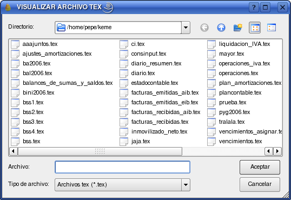Screen dimensions: 291x200
Task: Choose diario_resumen.tex file icon
Action: tap(124, 64)
